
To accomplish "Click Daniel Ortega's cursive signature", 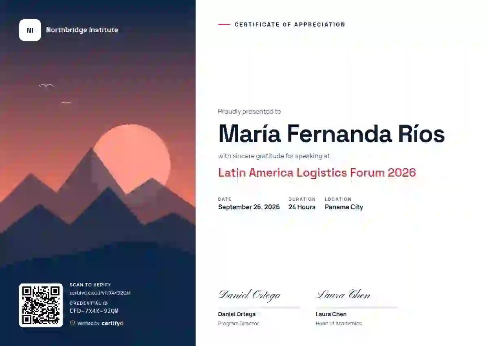I will click(249, 295).
